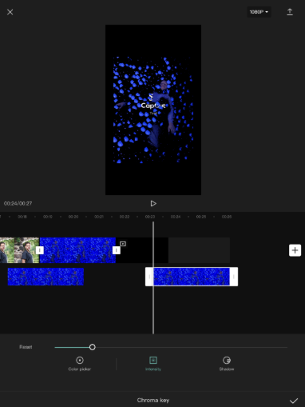Close the editor with the X icon
Viewport: 305px width, 407px height.
10,12
